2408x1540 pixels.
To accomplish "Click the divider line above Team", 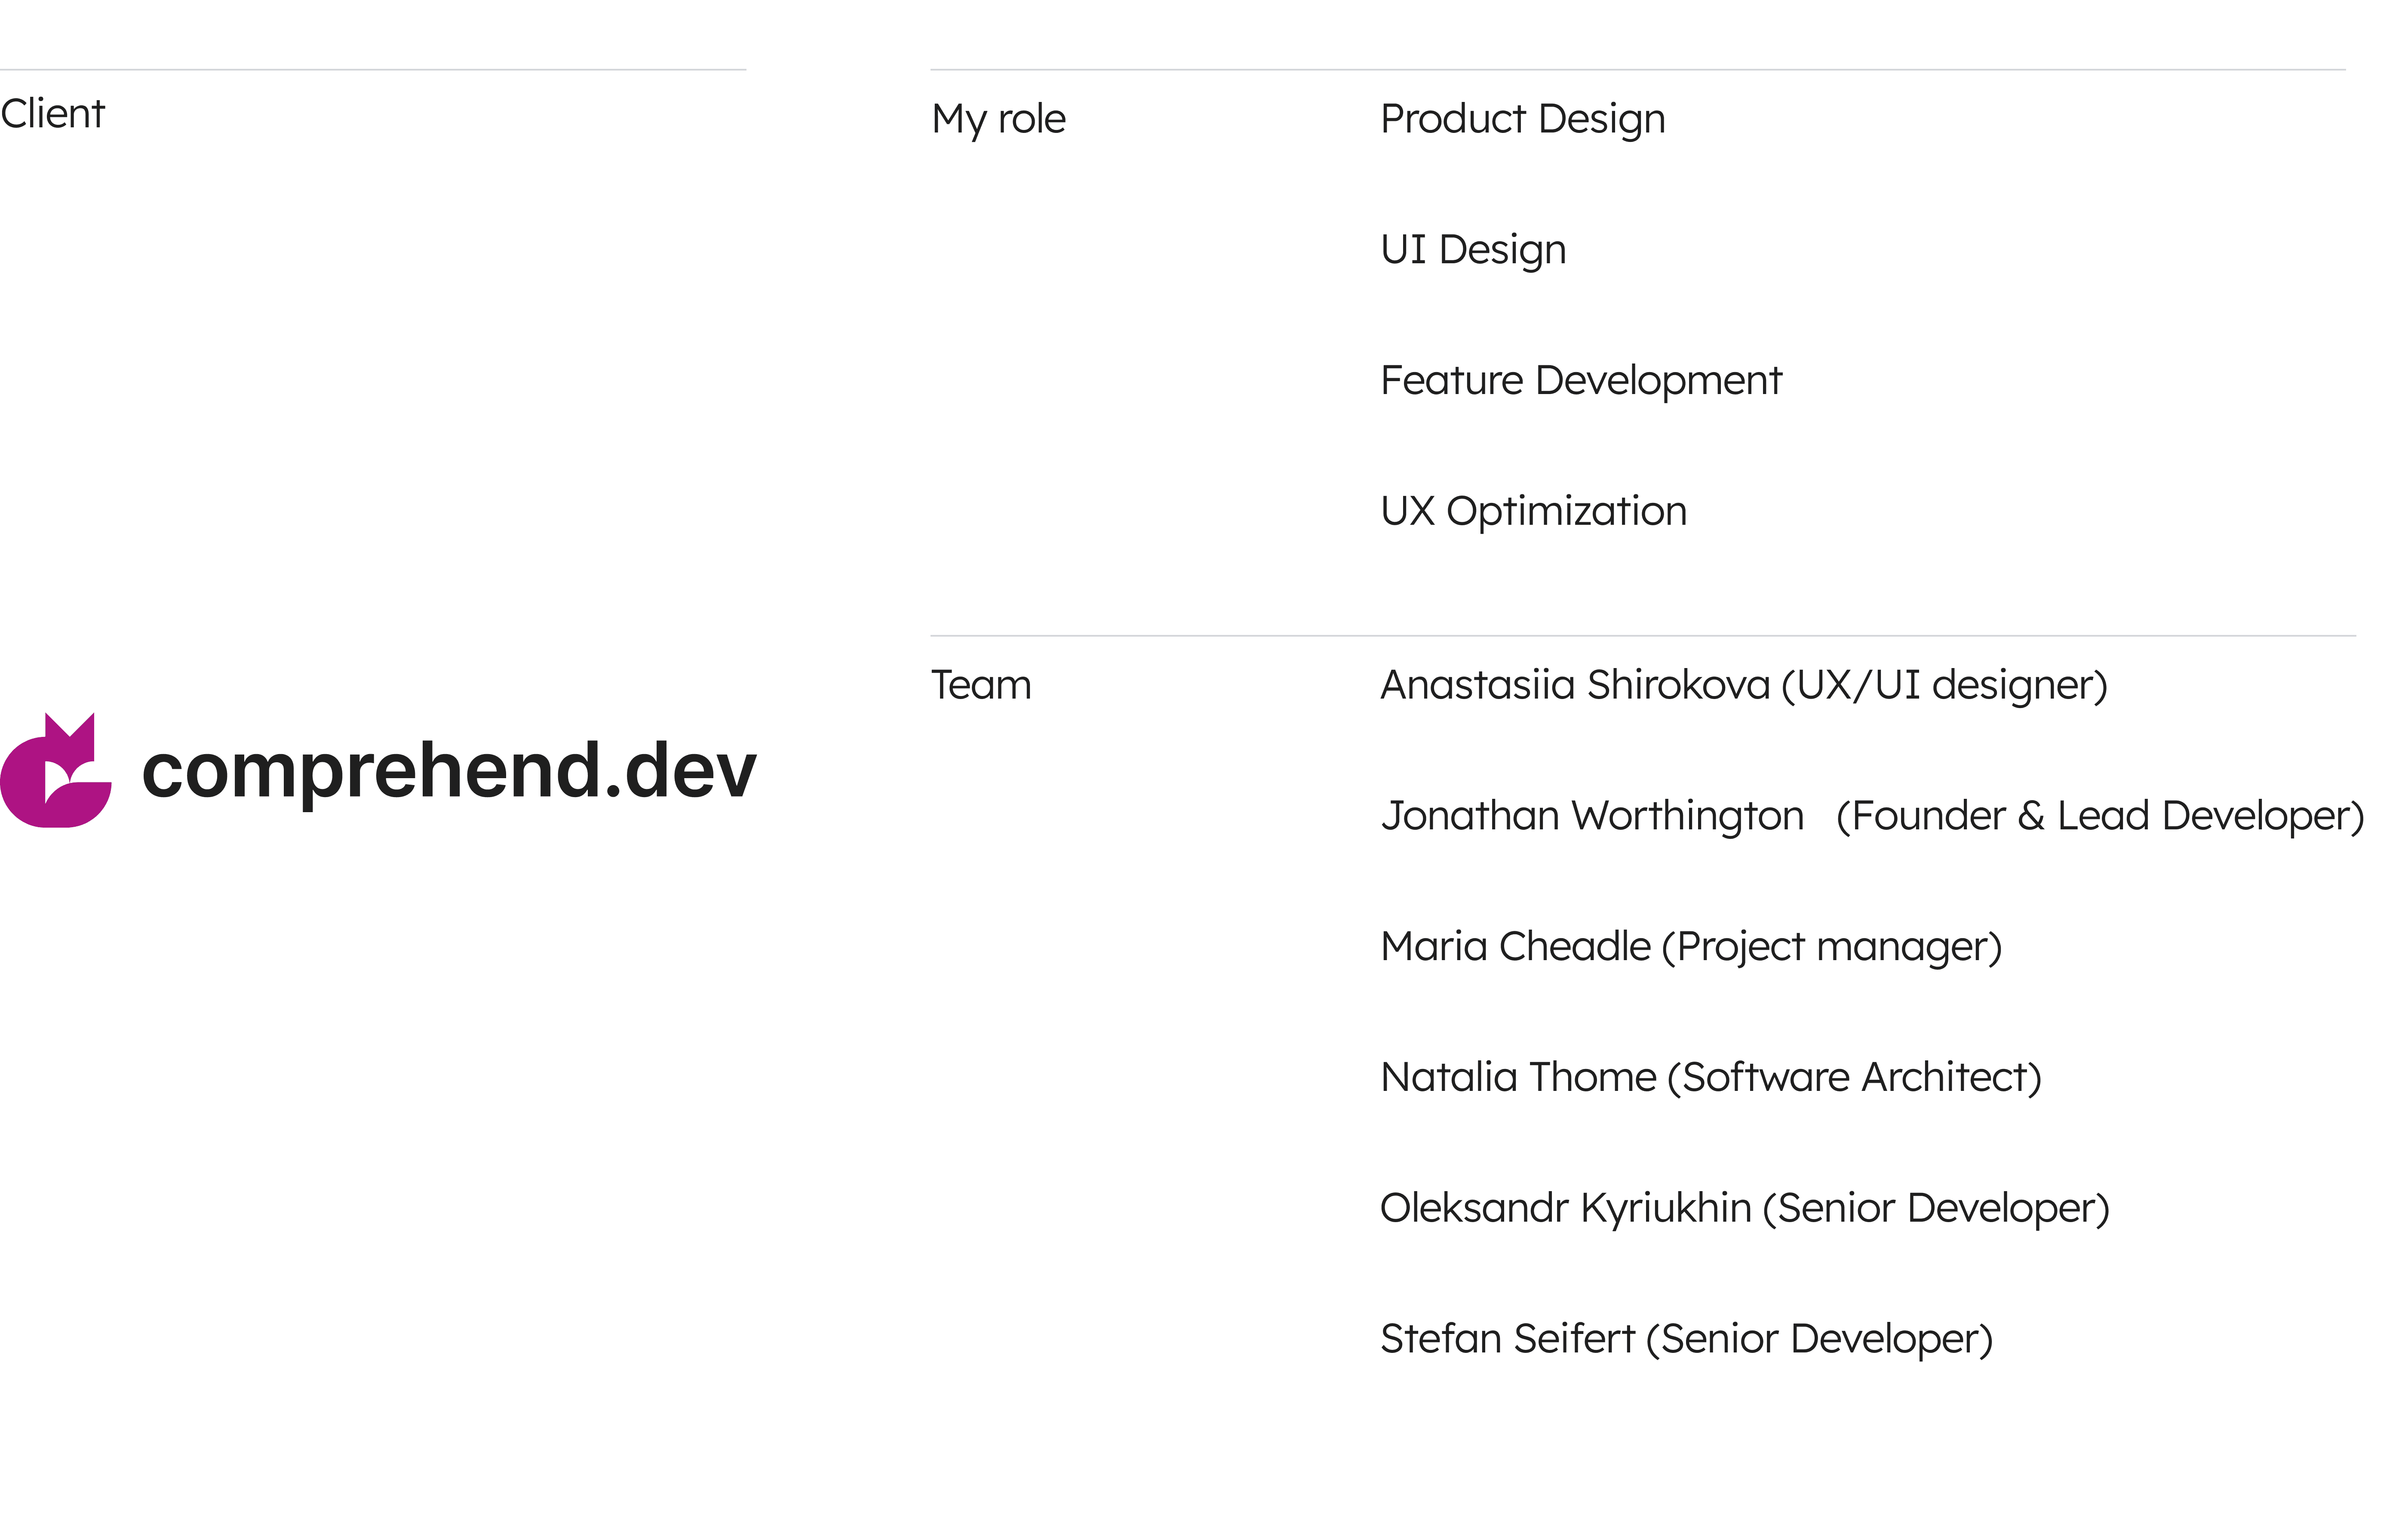I will point(1642,635).
